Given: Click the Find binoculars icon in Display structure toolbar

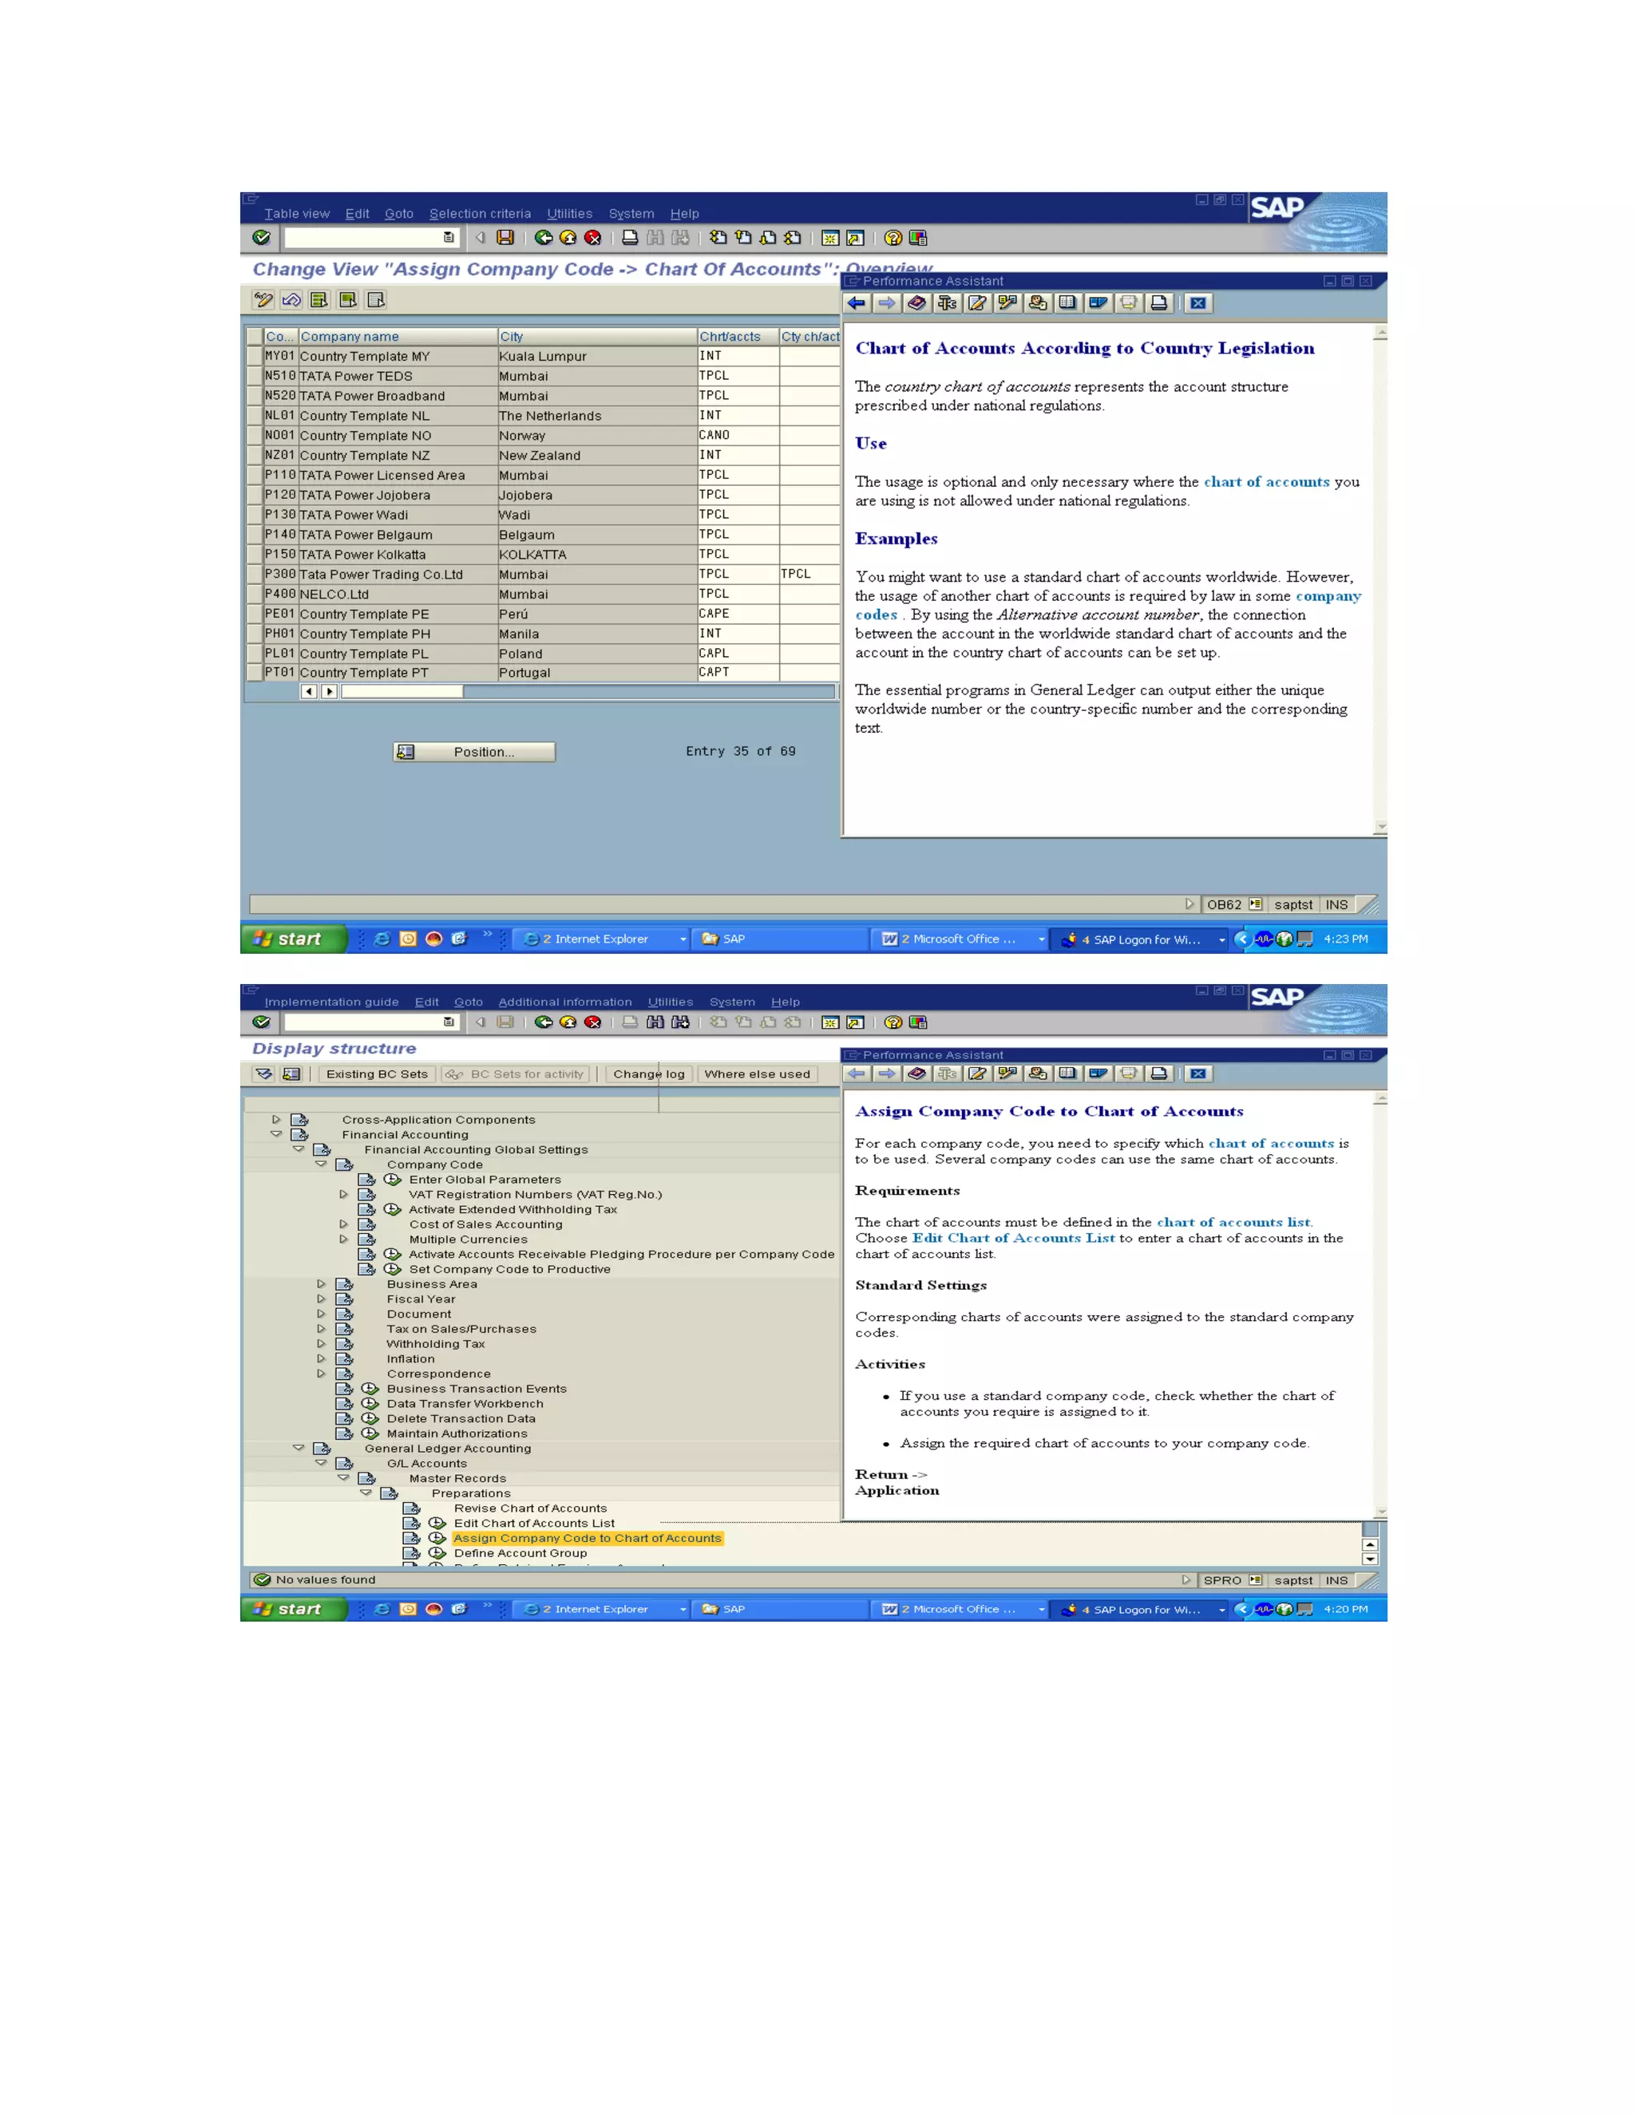Looking at the screenshot, I should pyautogui.click(x=655, y=1022).
